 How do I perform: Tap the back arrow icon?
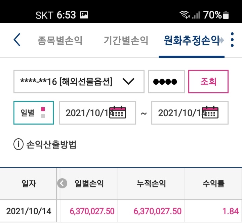(17, 40)
